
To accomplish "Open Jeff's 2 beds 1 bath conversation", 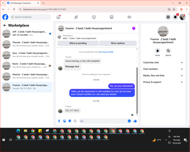I will [27, 33].
